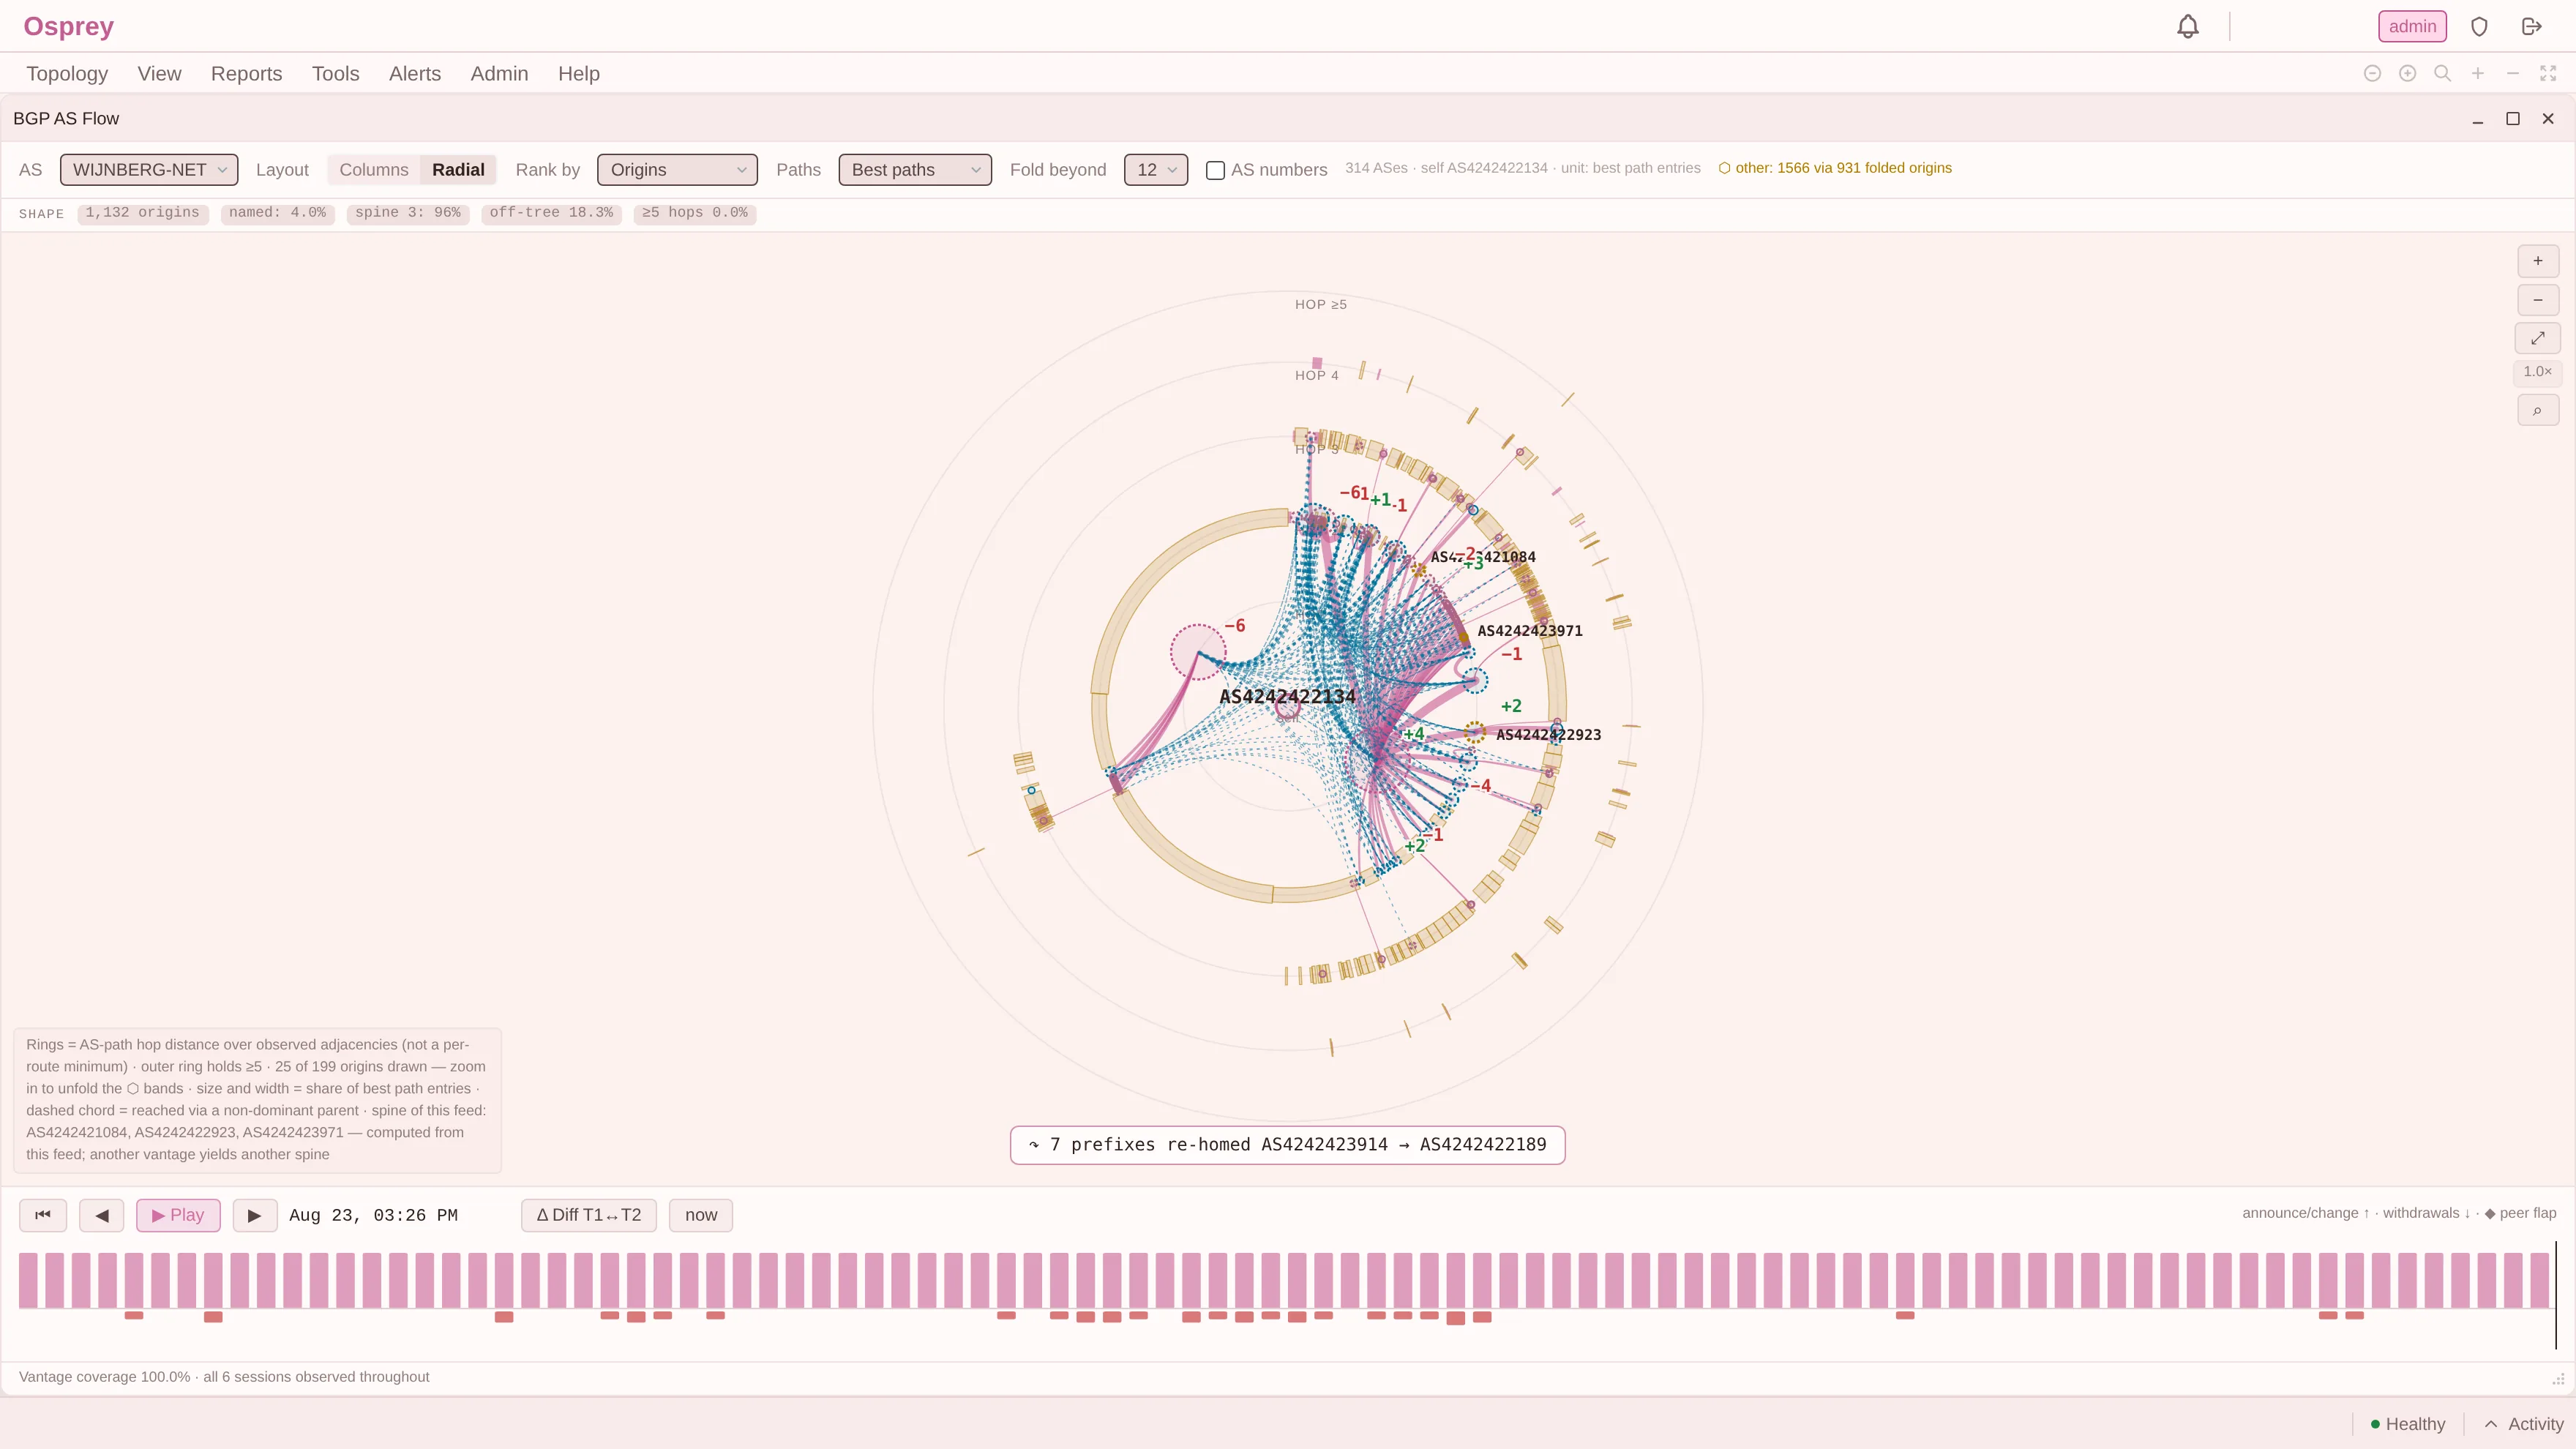Click the AS4242422134 self node label

point(1287,697)
